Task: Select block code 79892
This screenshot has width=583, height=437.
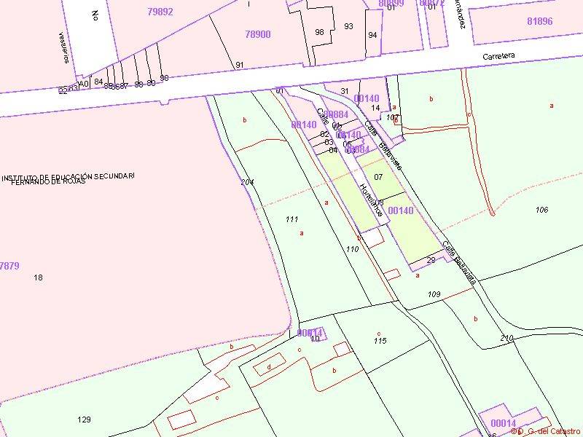Action: (160, 12)
